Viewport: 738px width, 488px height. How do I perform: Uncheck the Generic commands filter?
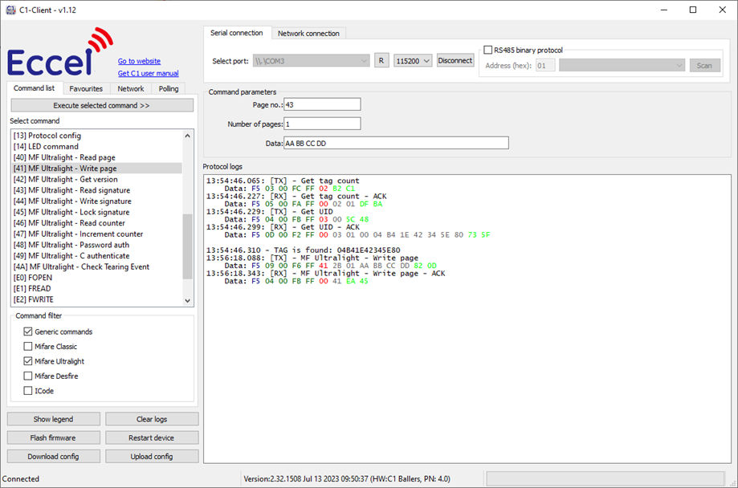(29, 331)
